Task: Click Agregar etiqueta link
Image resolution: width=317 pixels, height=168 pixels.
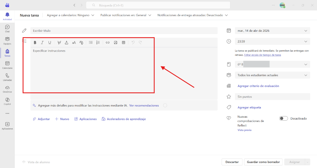Action: click(x=249, y=107)
